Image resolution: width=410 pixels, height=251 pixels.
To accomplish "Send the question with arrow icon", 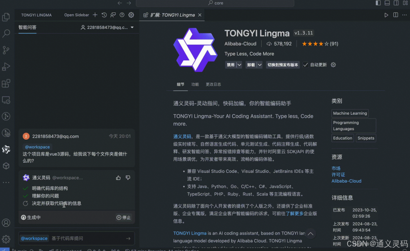I will (128, 238).
